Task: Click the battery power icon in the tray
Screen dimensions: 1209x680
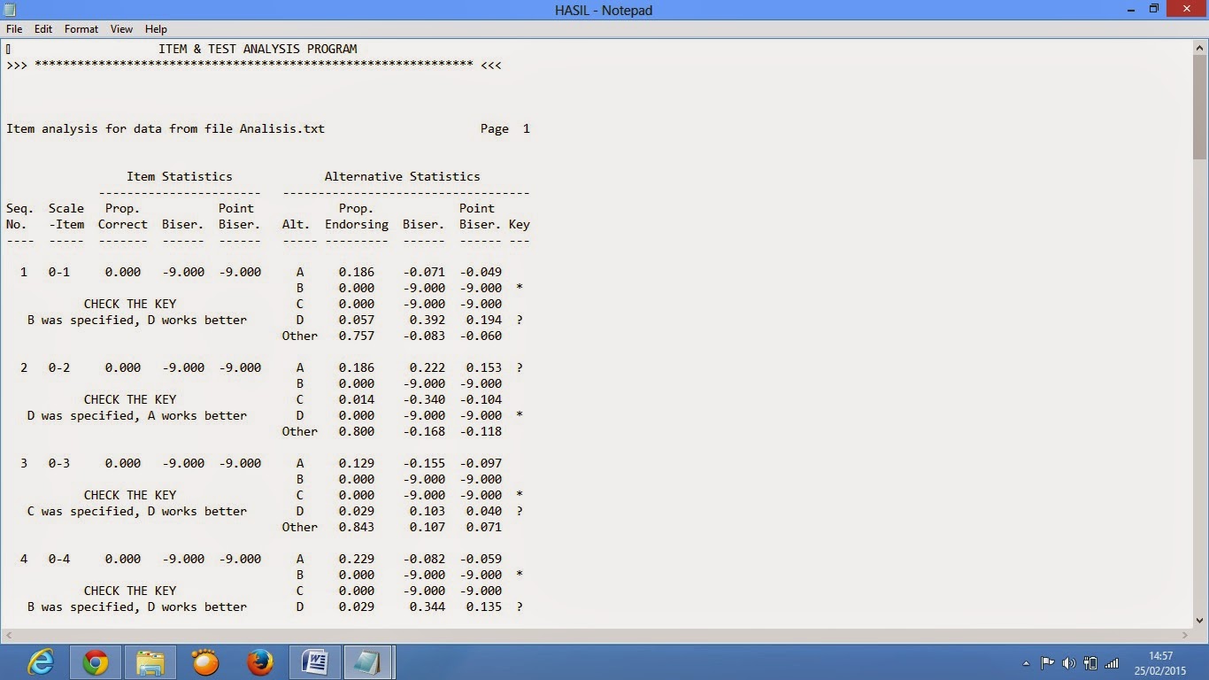Action: pyautogui.click(x=1090, y=663)
